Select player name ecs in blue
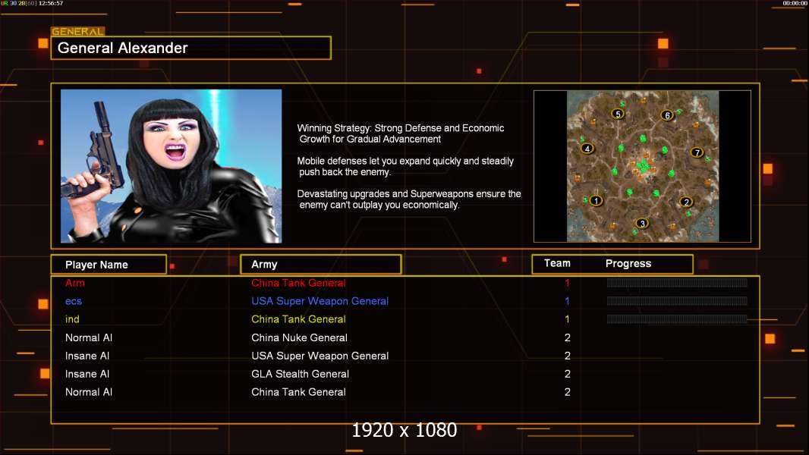The height and width of the screenshot is (455, 809). [74, 301]
